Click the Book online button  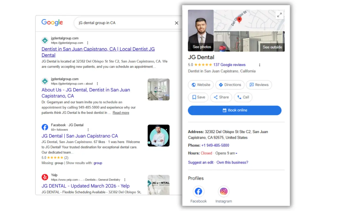234,110
